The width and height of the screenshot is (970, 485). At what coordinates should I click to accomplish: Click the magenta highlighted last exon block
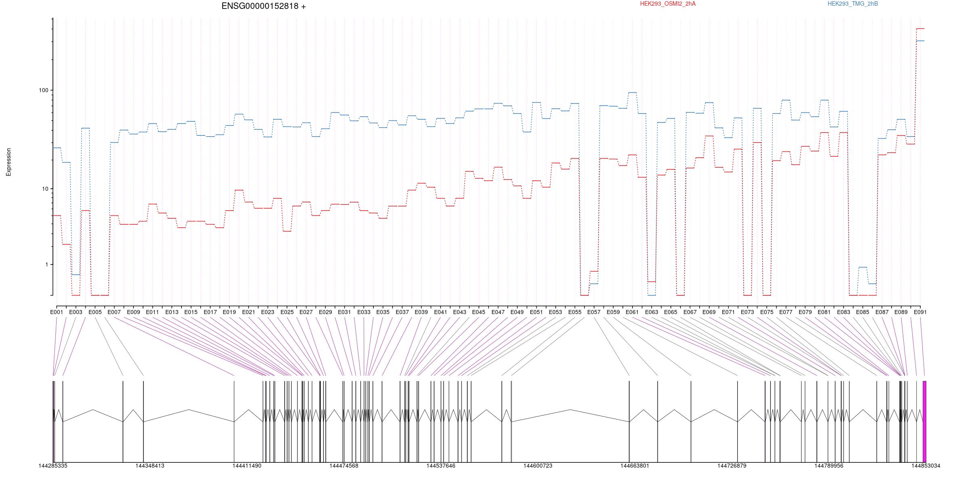click(925, 422)
